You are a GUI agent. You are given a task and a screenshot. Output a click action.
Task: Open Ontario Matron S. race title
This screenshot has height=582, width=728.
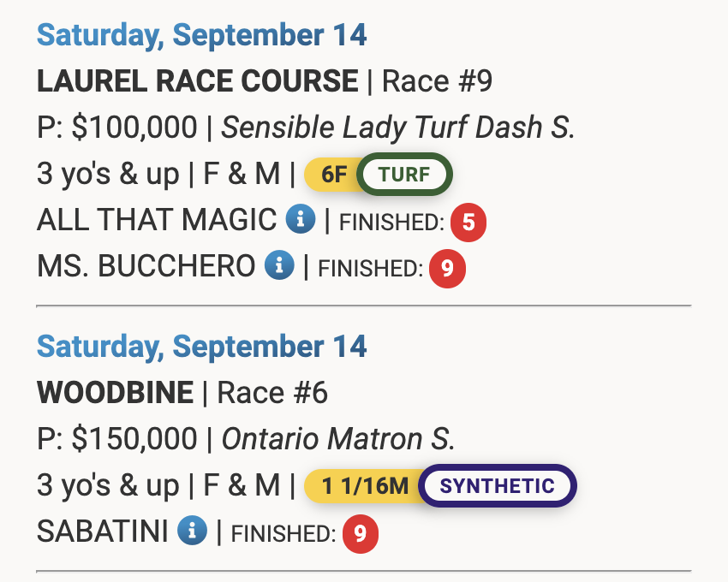click(x=338, y=439)
